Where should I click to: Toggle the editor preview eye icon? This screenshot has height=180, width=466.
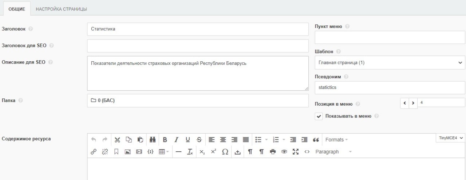pyautogui.click(x=284, y=152)
